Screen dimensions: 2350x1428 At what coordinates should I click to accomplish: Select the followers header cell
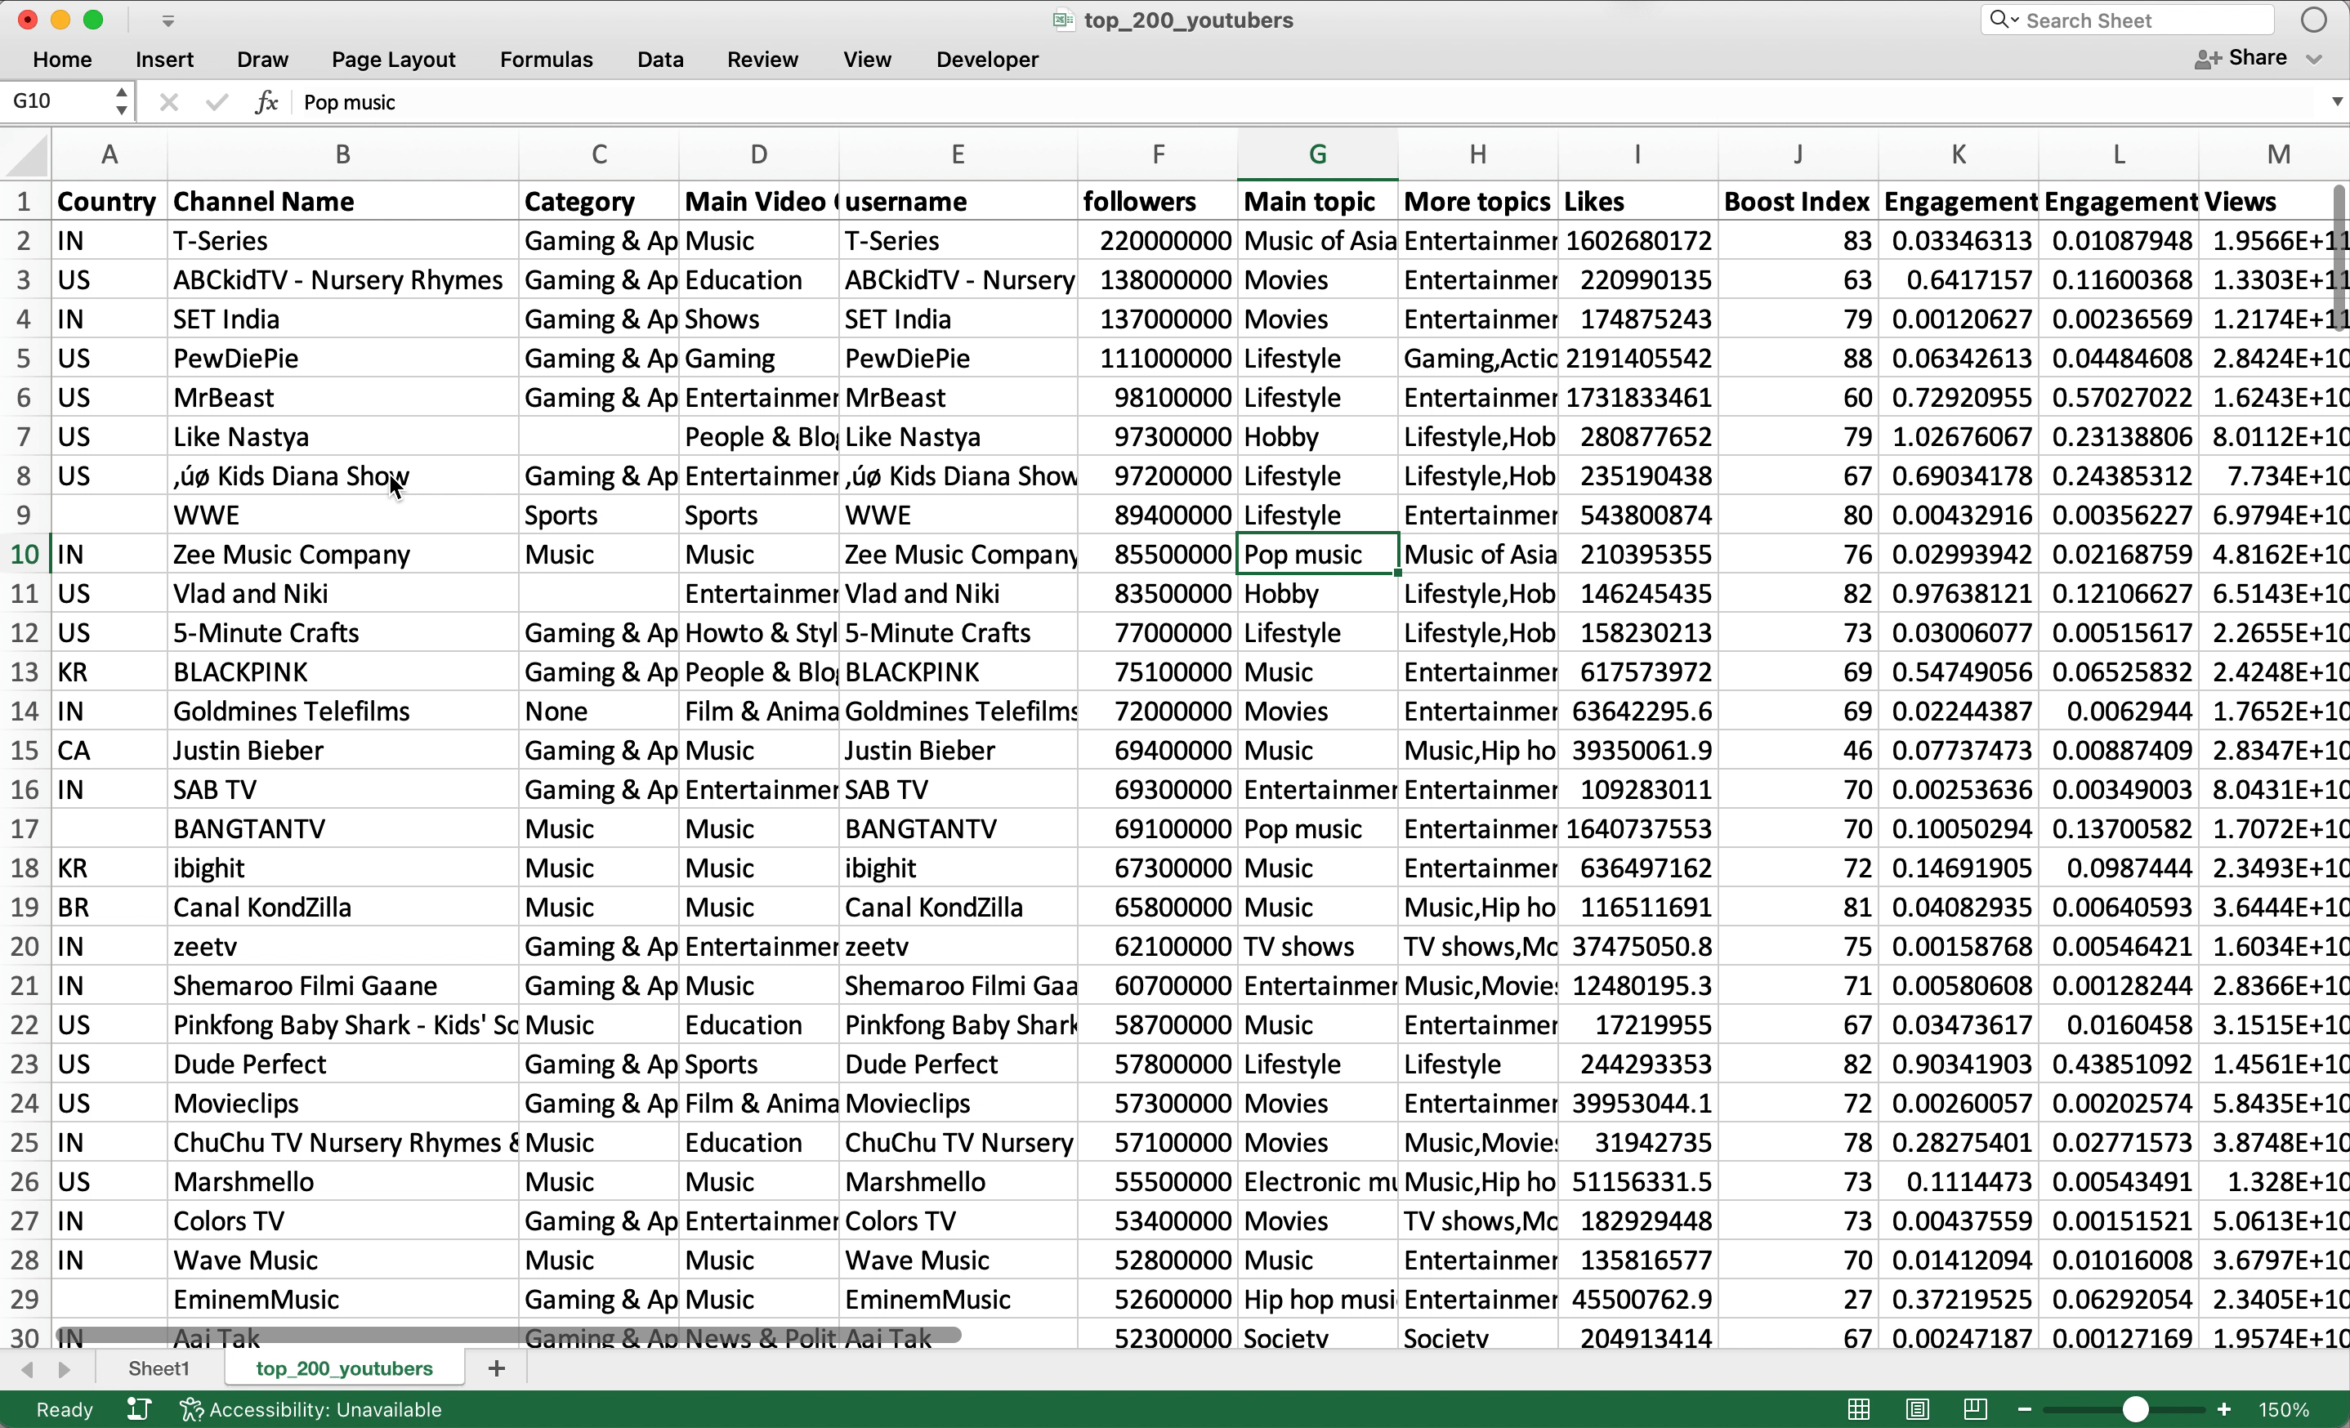click(1158, 201)
